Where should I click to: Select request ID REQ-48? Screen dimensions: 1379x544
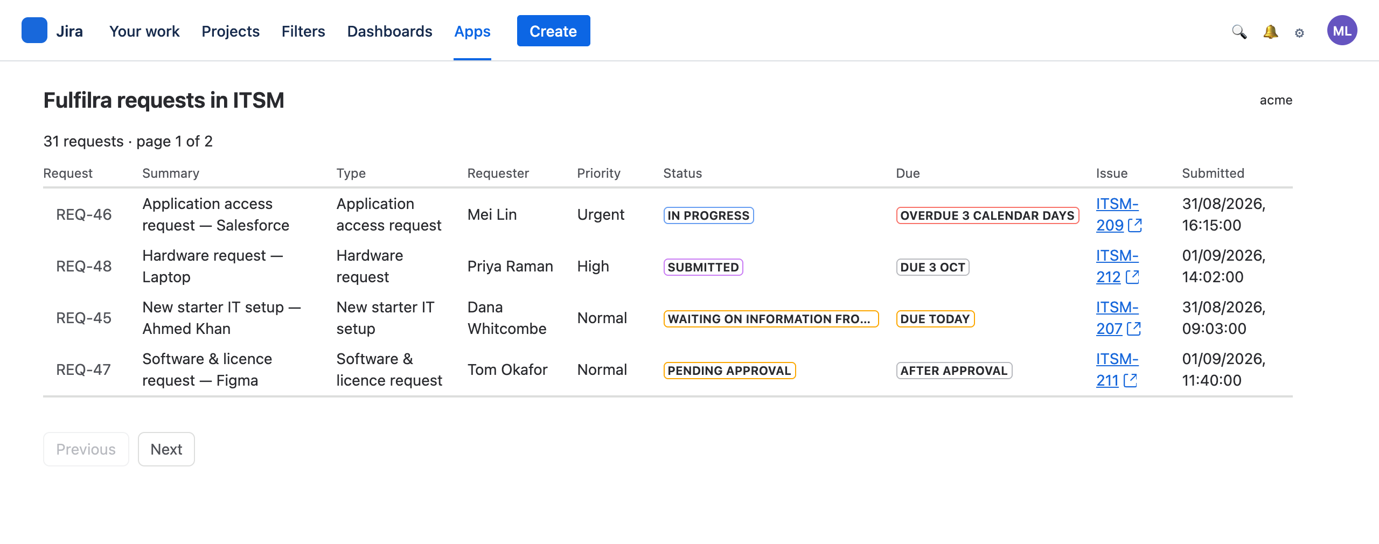click(x=84, y=266)
